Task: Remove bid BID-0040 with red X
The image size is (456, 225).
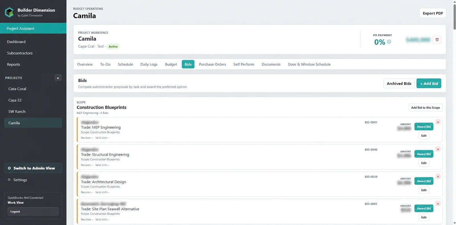Action: tap(438, 149)
